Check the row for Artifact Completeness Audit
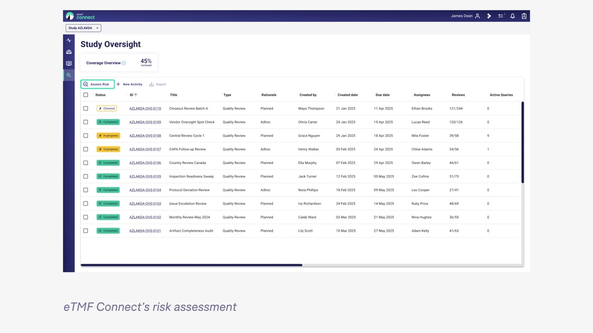593x333 pixels. [86, 231]
